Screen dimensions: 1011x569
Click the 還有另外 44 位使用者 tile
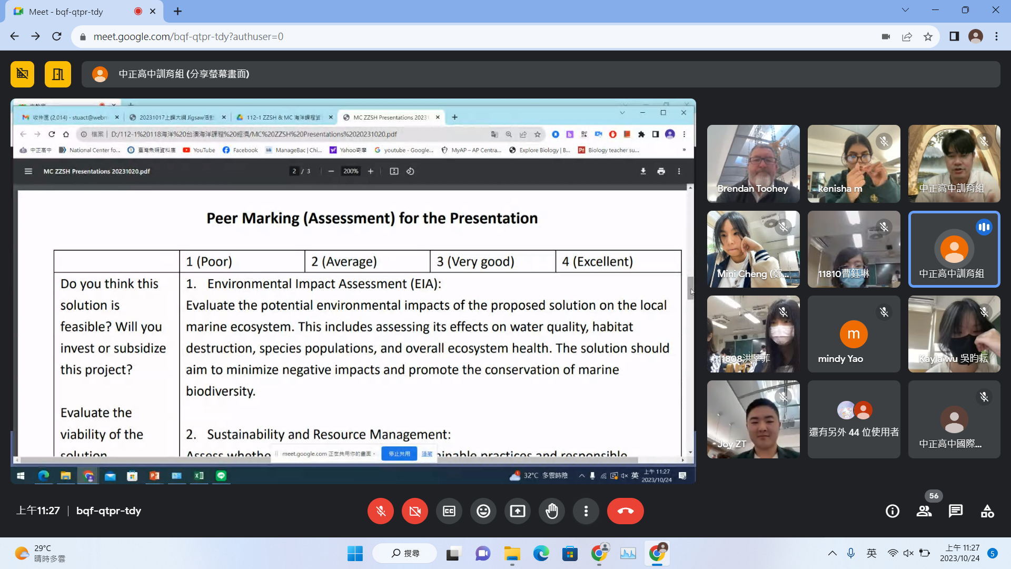[854, 419]
